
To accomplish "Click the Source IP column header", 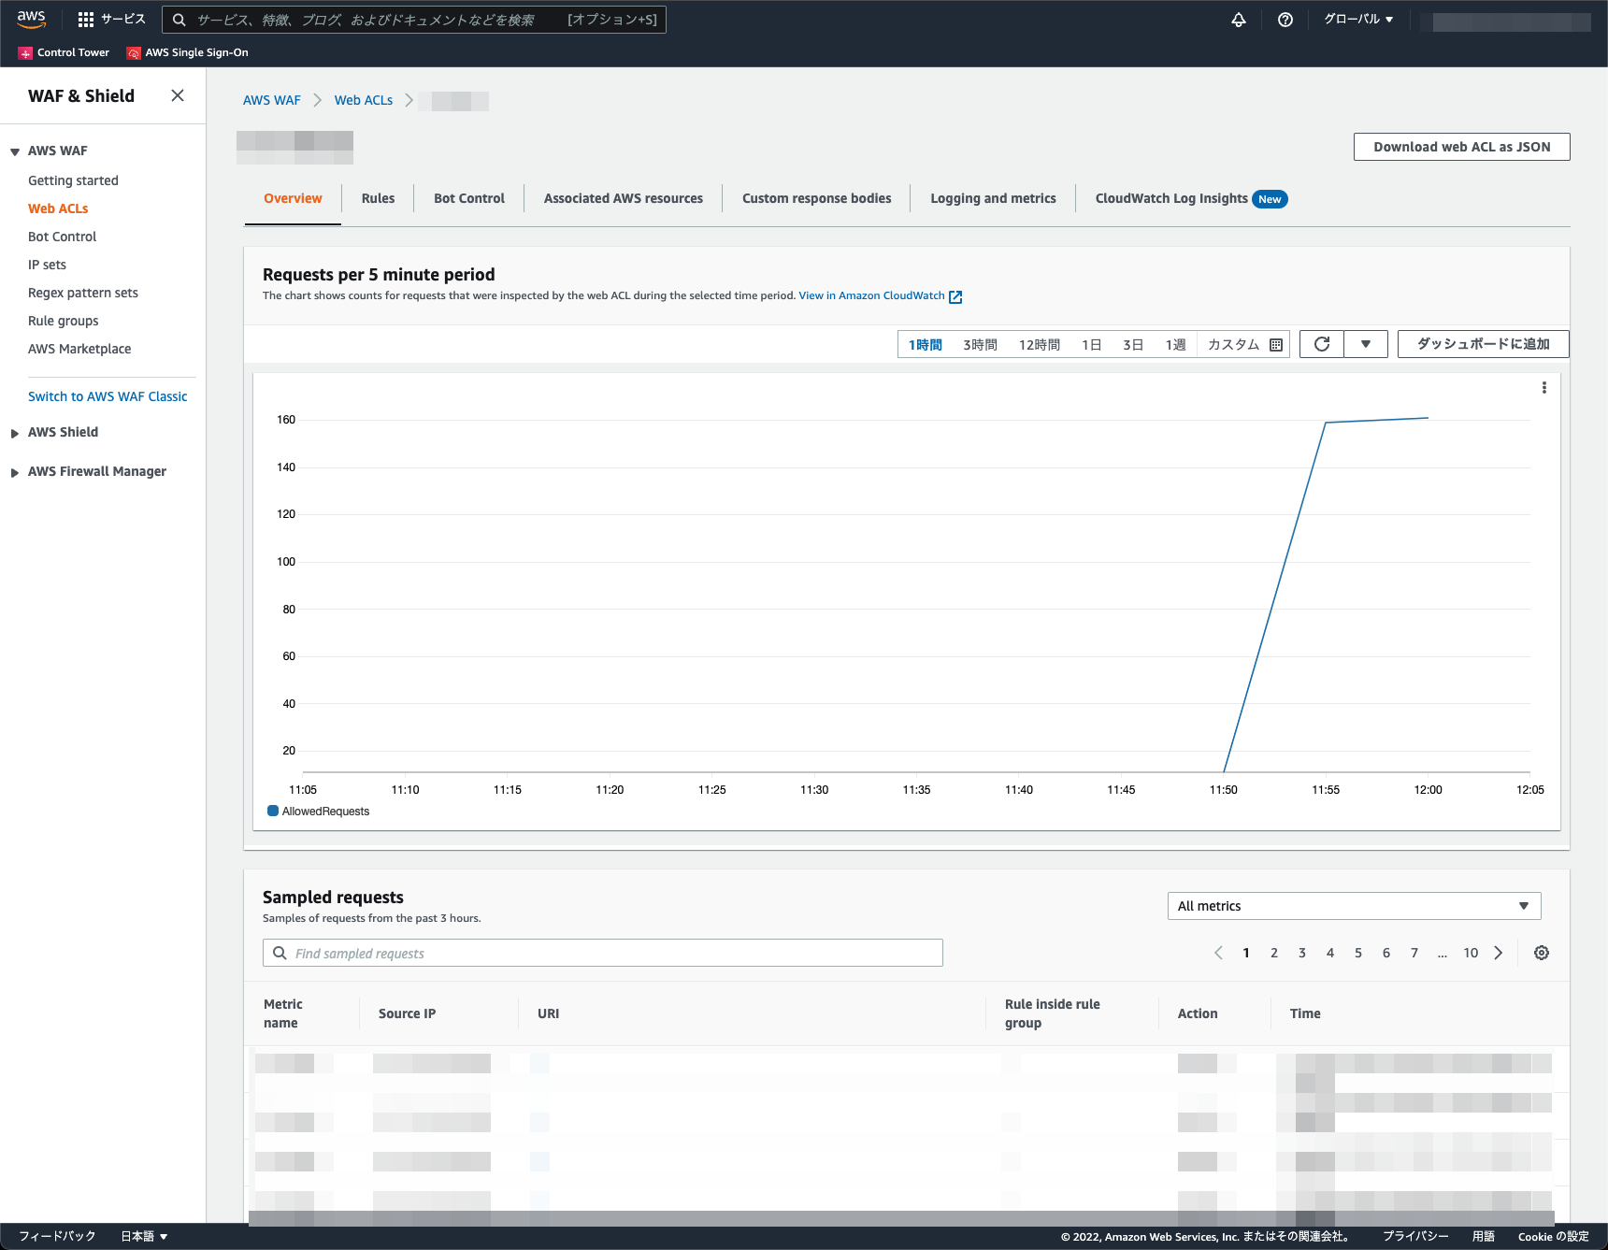I will pos(407,1013).
